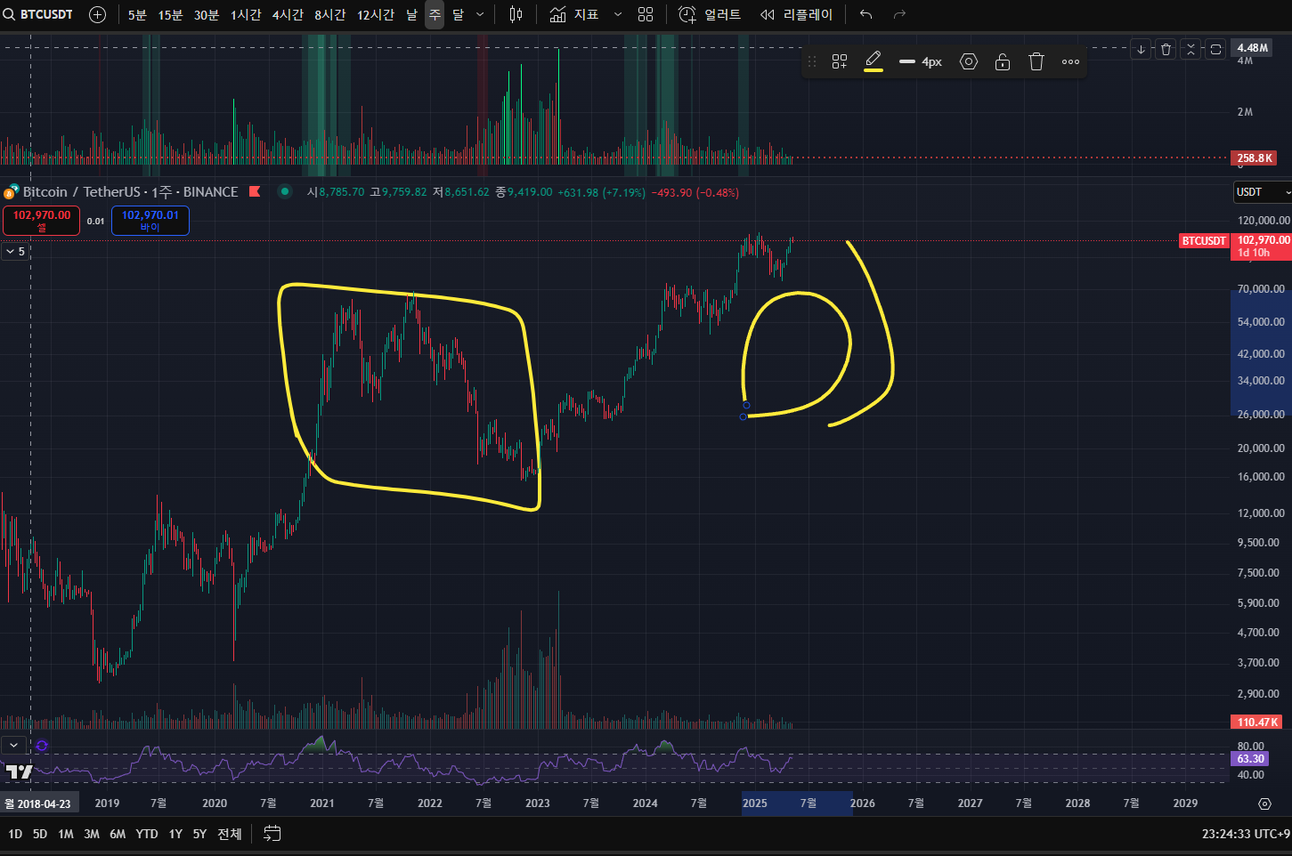1292x856 pixels.
Task: Add a compare symbol with plus icon
Action: click(x=98, y=14)
